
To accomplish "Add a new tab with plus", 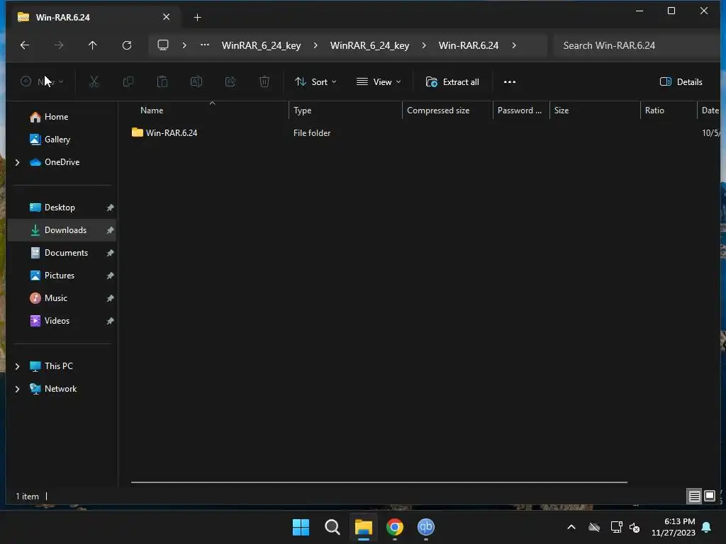I will (197, 18).
